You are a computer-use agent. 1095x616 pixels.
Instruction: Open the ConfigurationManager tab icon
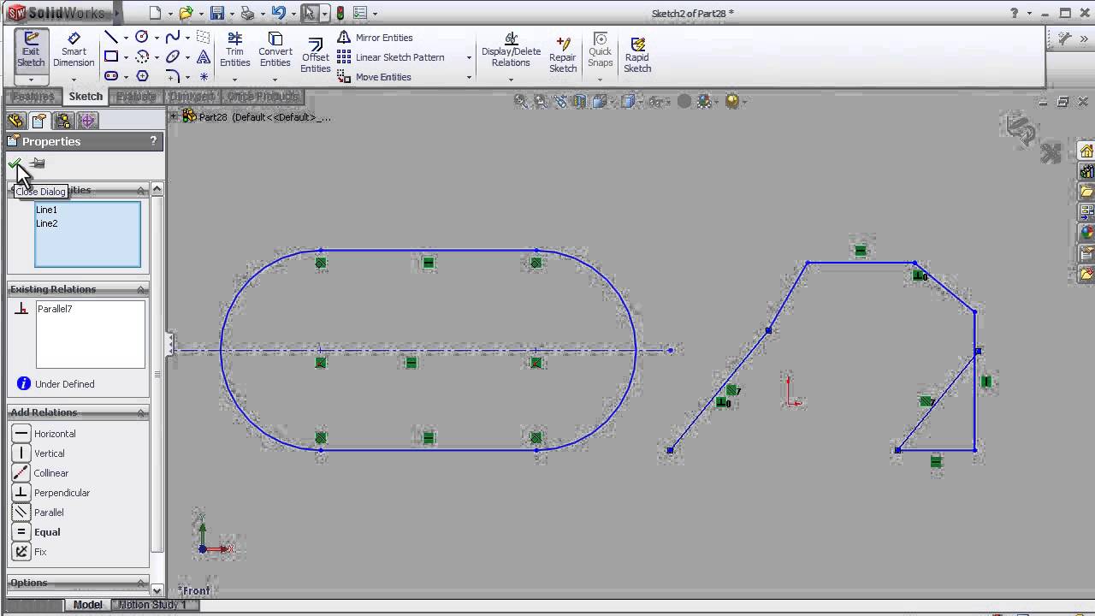[x=63, y=121]
